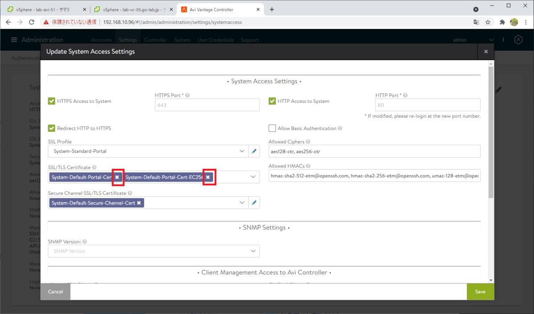
Task: Click the Save button
Action: [480, 292]
